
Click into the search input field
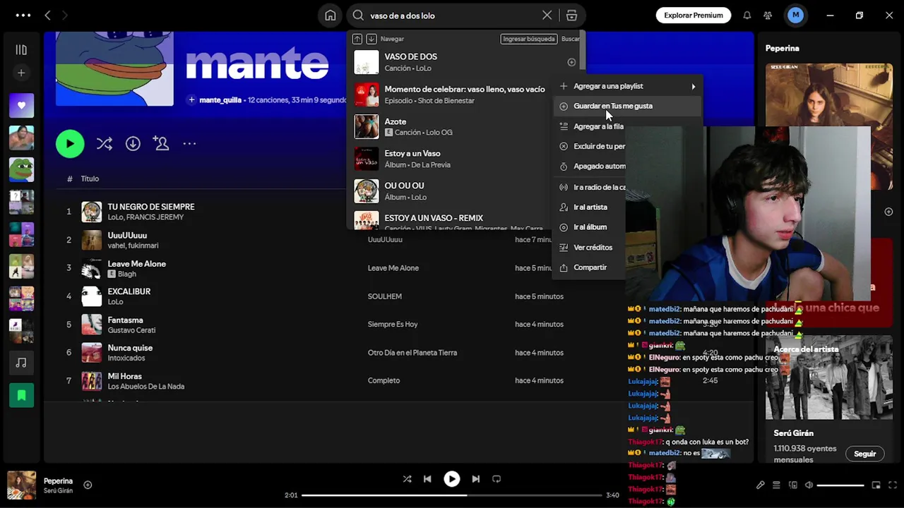(454, 16)
